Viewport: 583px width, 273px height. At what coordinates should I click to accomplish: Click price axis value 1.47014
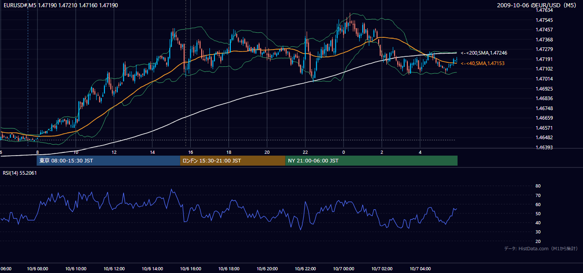click(545, 79)
